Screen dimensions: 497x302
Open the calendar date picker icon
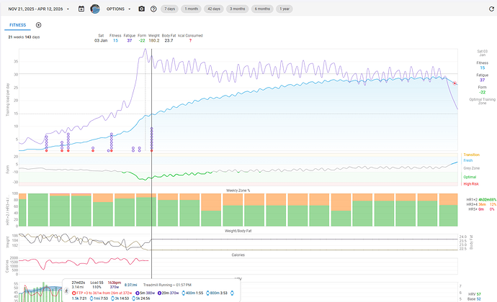pos(81,9)
